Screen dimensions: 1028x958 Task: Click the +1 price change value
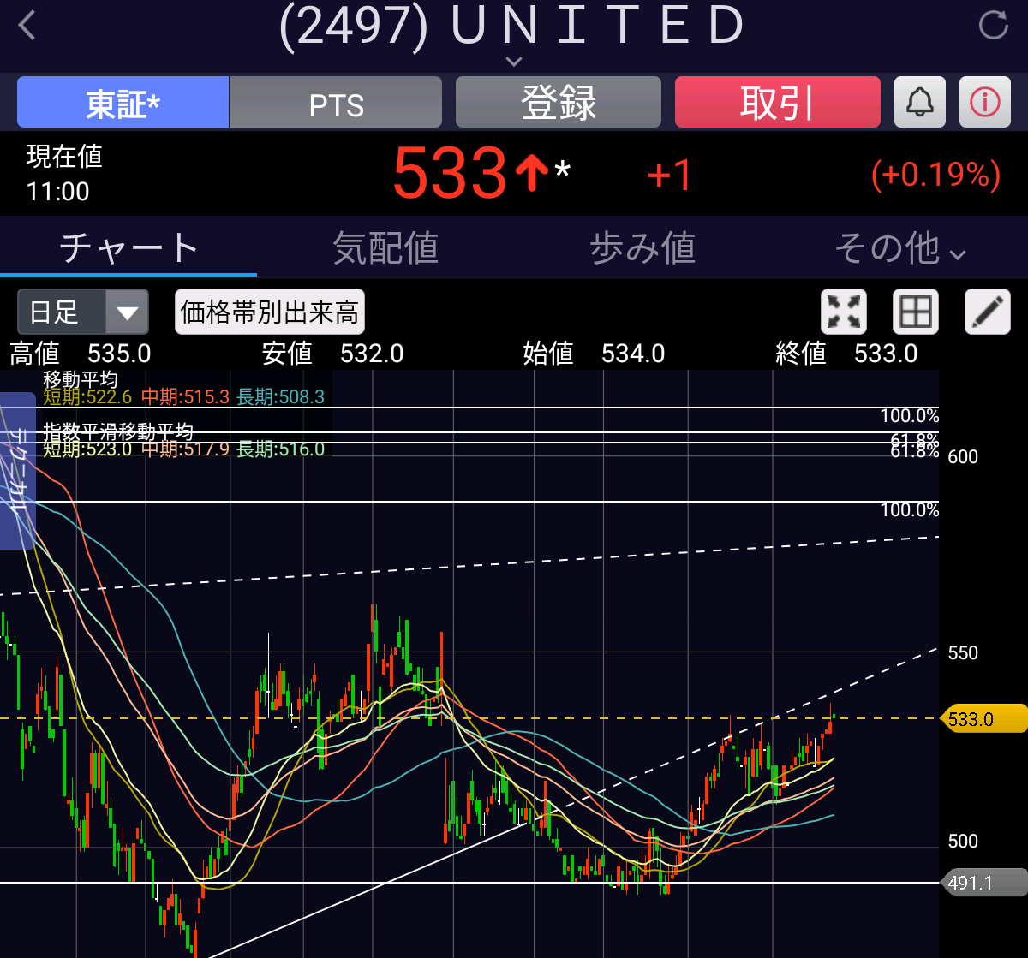669,175
